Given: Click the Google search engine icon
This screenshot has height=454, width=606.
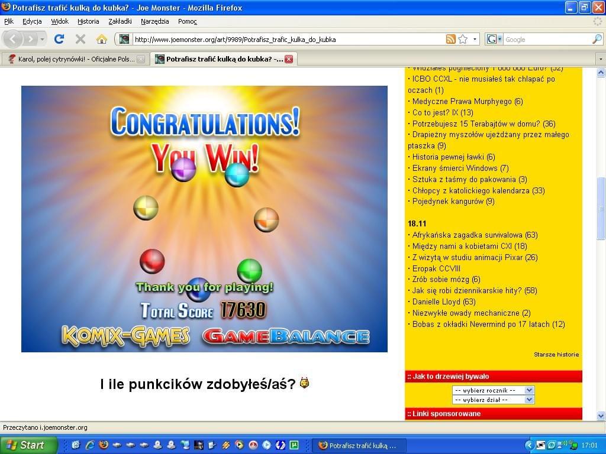Looking at the screenshot, I should [492, 39].
